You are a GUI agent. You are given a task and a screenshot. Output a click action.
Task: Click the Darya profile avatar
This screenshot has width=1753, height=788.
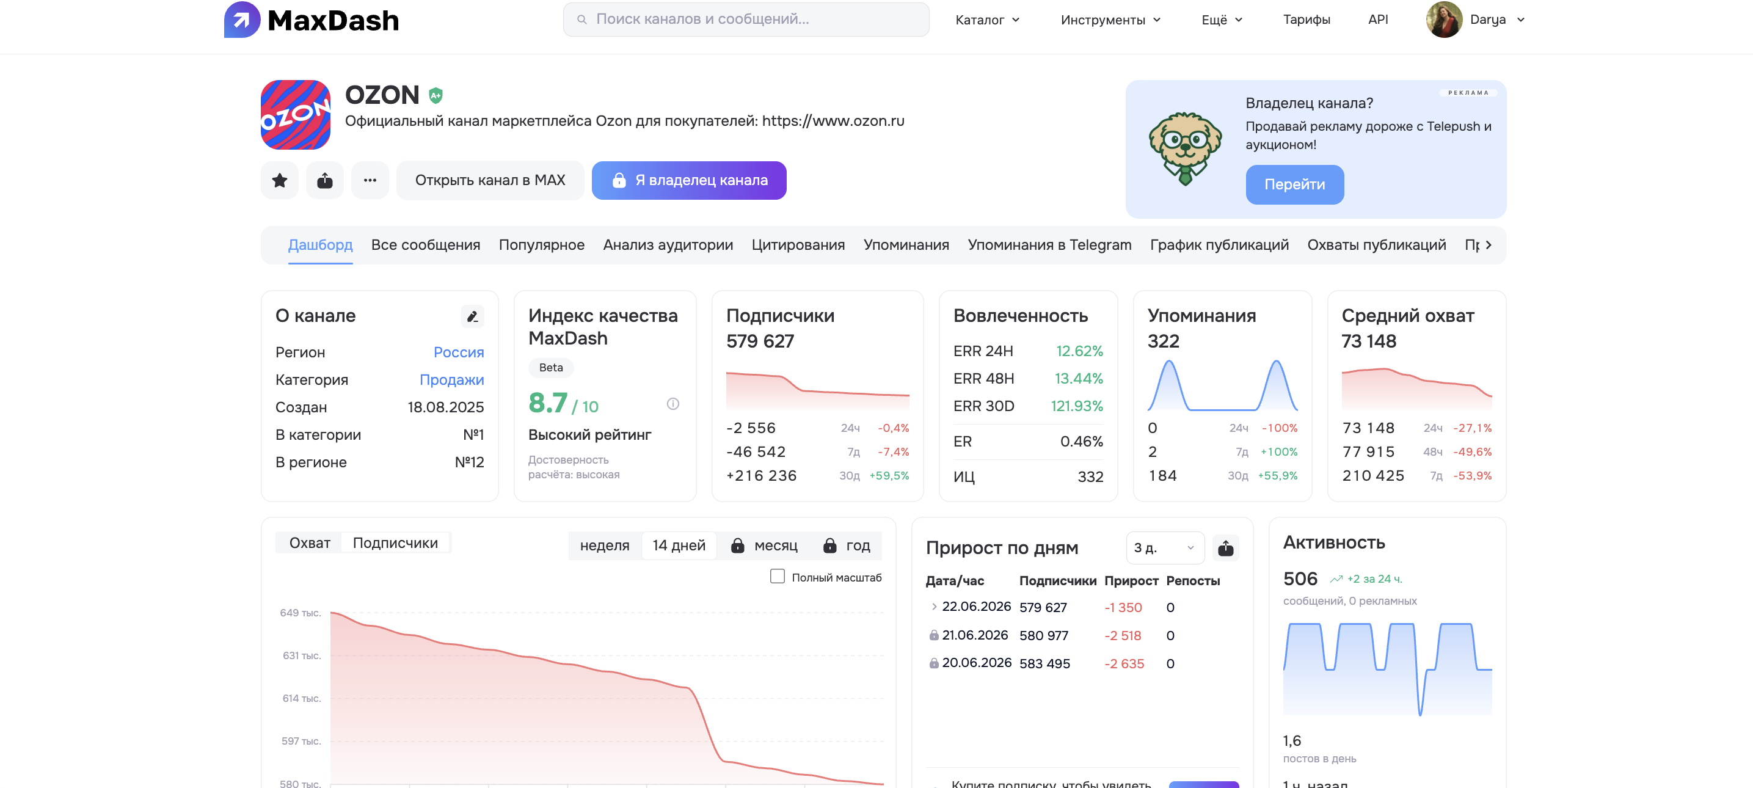click(1443, 20)
